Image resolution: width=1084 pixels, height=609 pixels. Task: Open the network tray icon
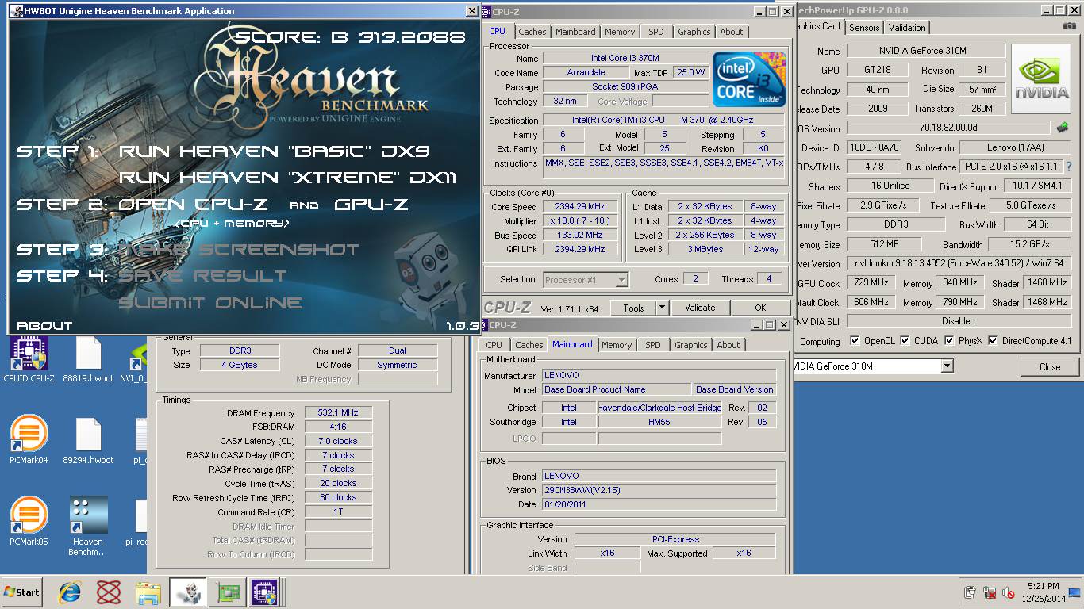(990, 592)
